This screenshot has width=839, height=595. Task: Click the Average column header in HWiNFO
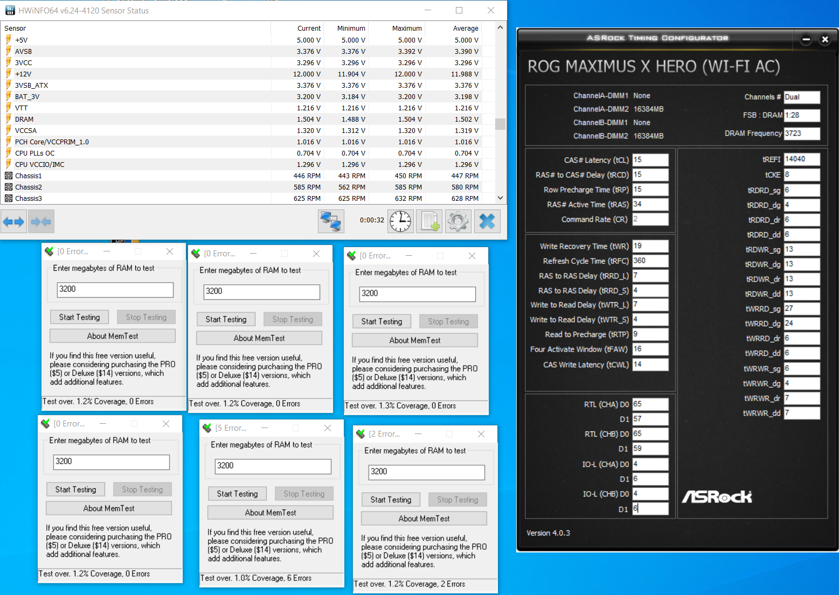454,28
